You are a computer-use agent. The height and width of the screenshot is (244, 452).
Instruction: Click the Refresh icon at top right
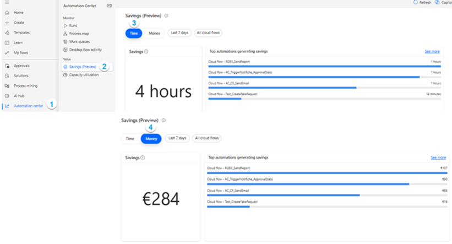click(416, 3)
